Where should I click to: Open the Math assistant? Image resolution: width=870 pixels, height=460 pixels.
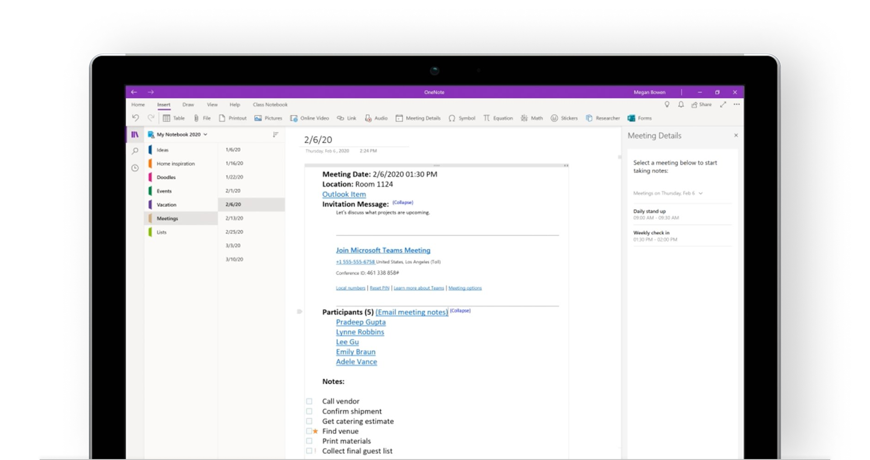(532, 118)
